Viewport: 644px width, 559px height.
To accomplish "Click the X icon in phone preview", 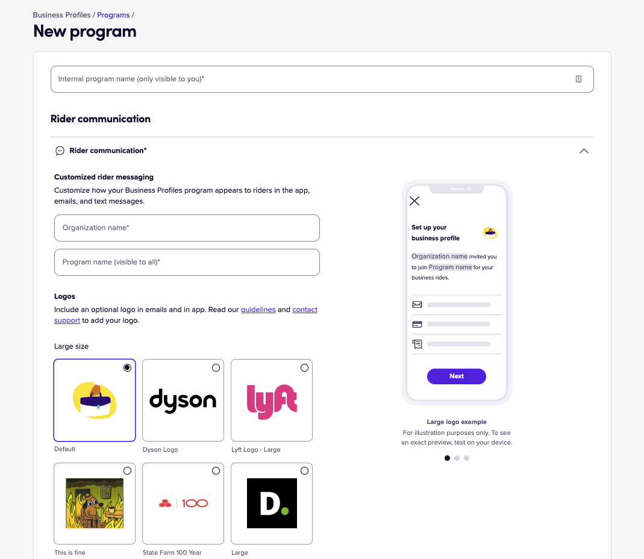I will (414, 201).
